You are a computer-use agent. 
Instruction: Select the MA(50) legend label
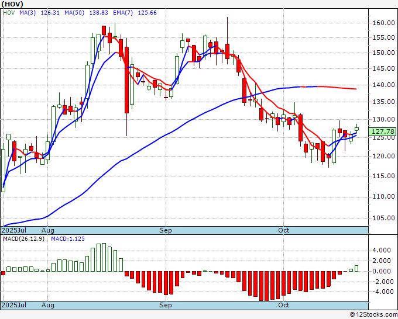(74, 13)
